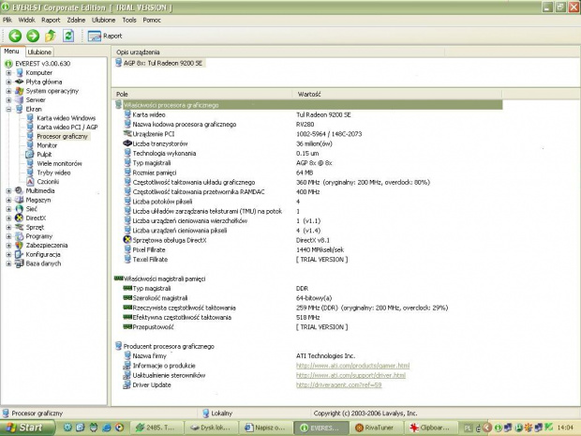Viewport: 581px width, 436px height.
Task: Expand the DirectX tree node
Action: tap(8, 218)
